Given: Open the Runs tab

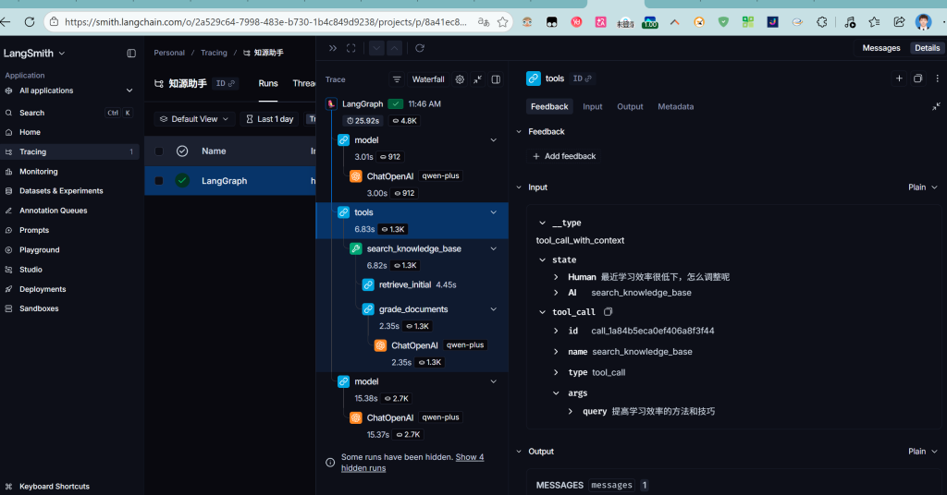Looking at the screenshot, I should (x=268, y=83).
